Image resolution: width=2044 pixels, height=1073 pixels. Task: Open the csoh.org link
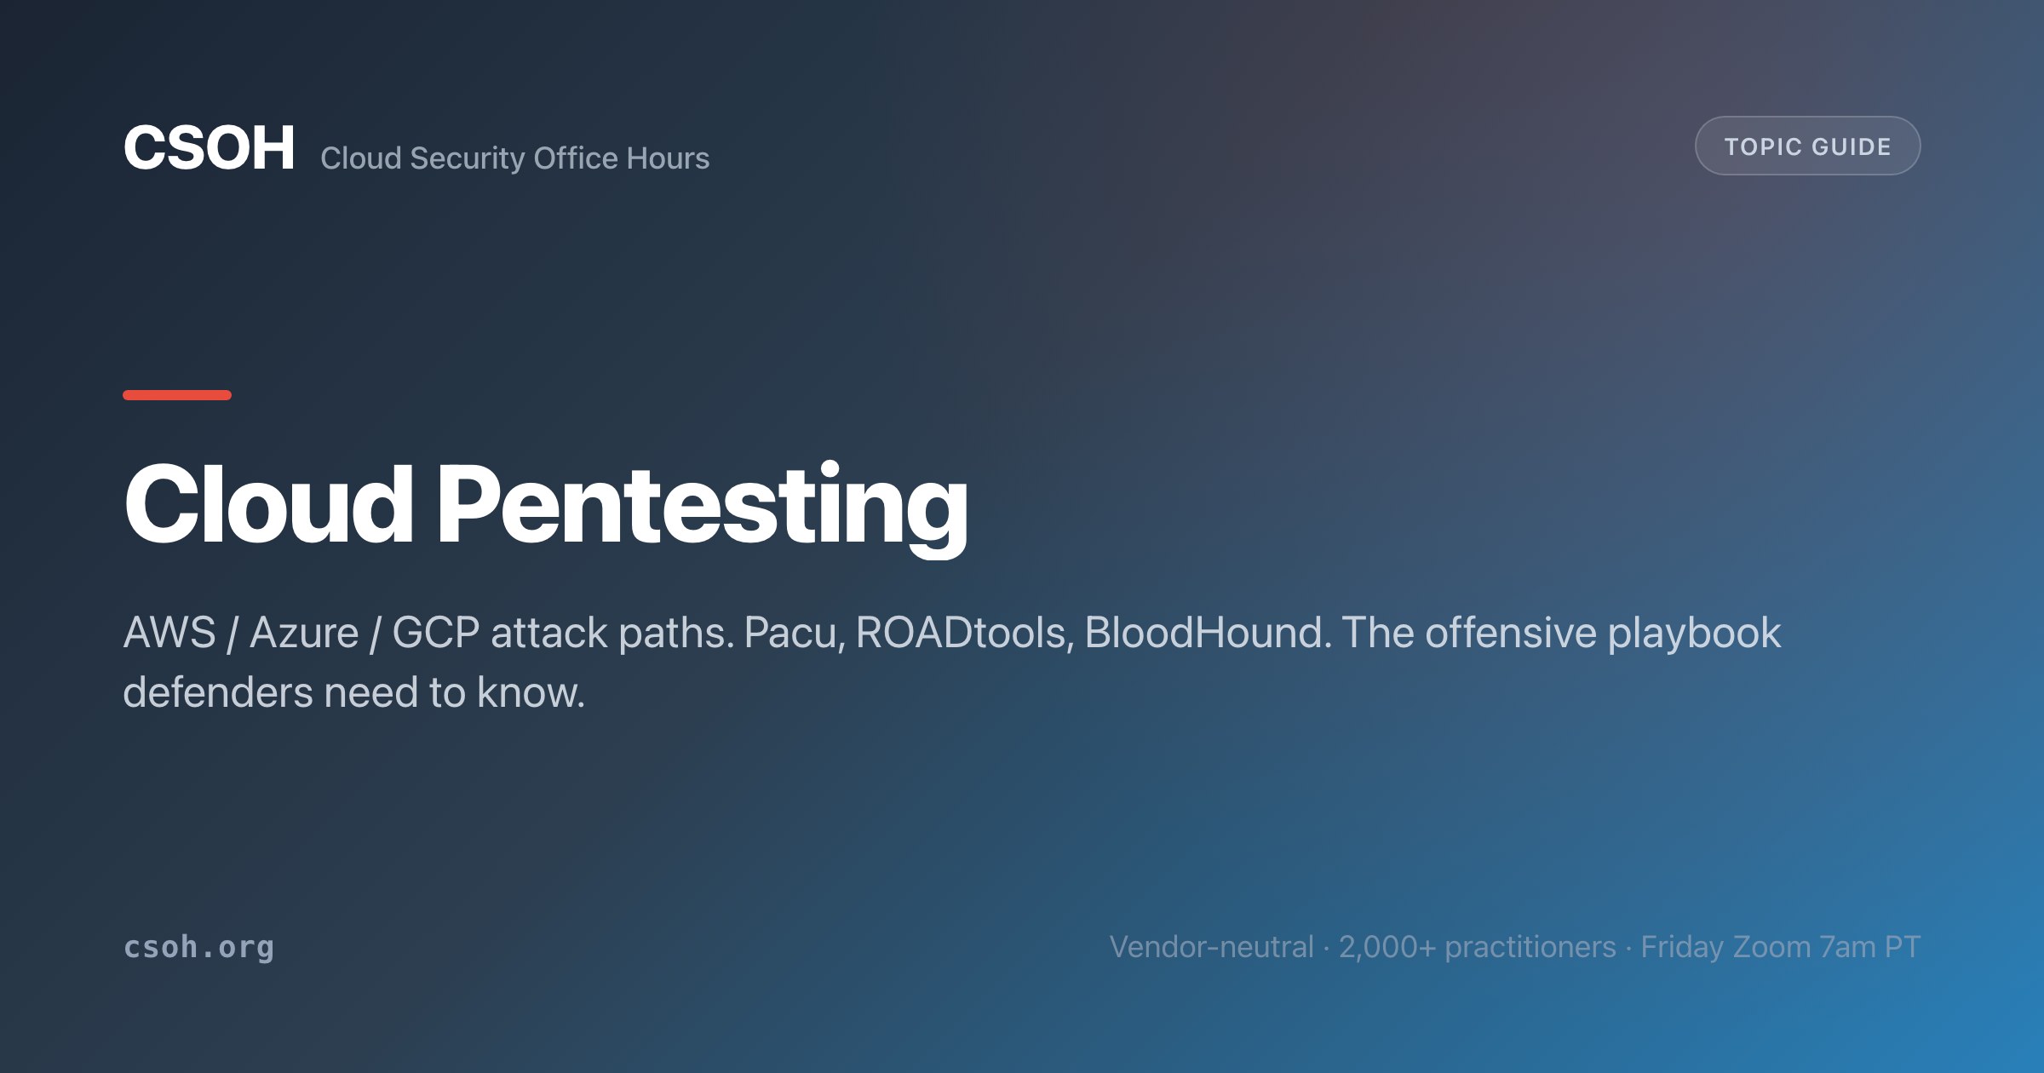[198, 946]
